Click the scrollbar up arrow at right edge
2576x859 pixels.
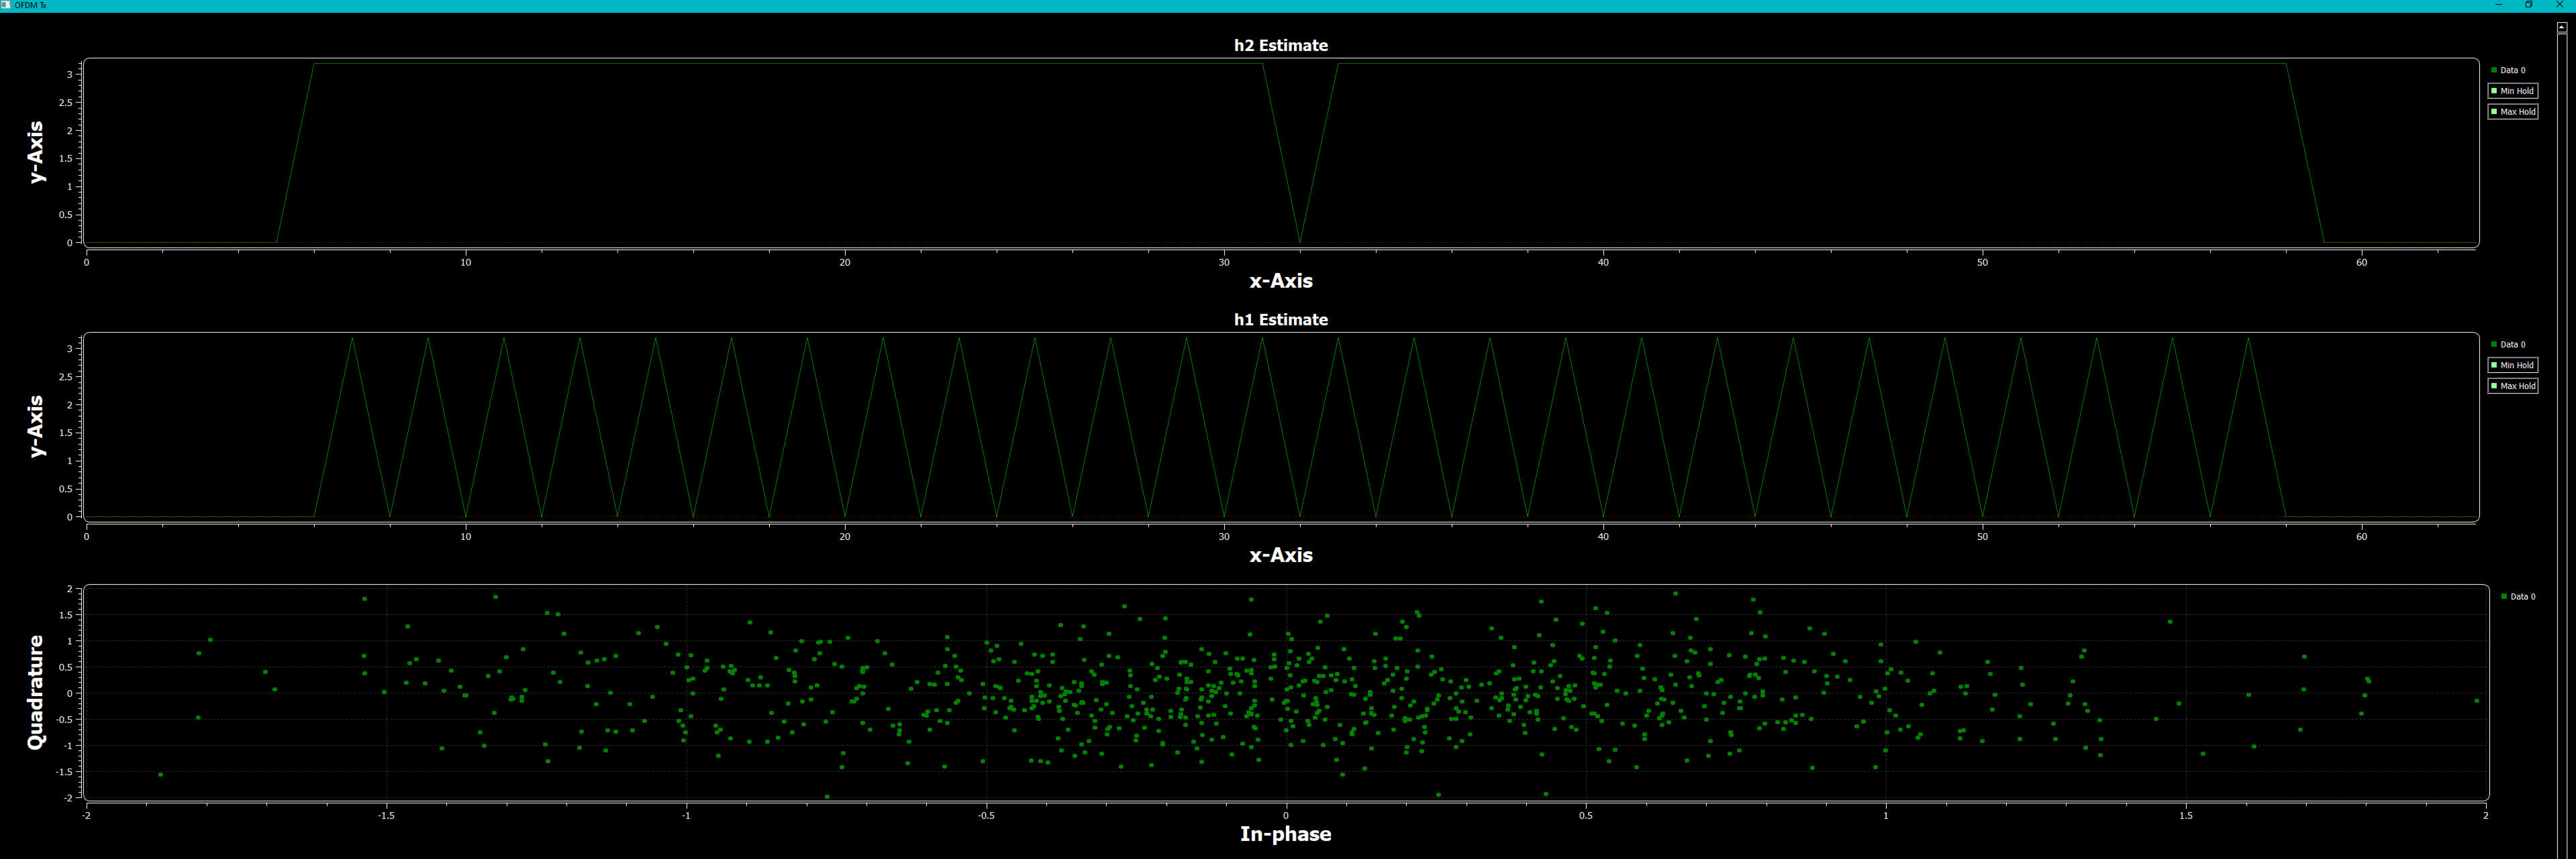tap(2561, 28)
